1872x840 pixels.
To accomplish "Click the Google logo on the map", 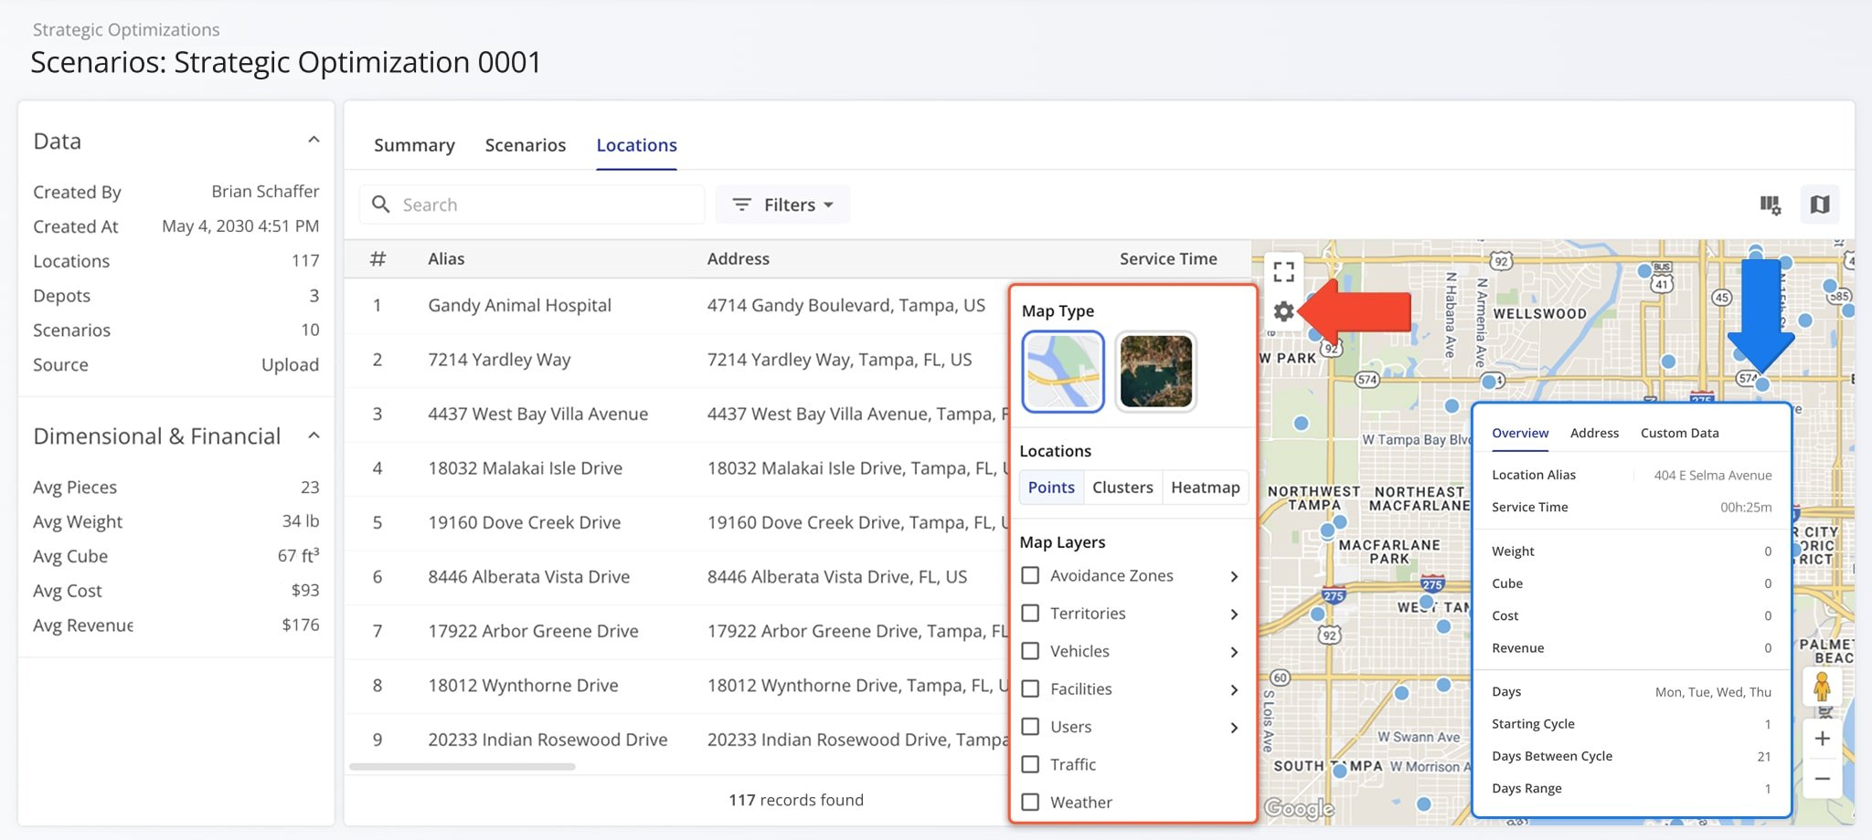I will pos(1302,809).
